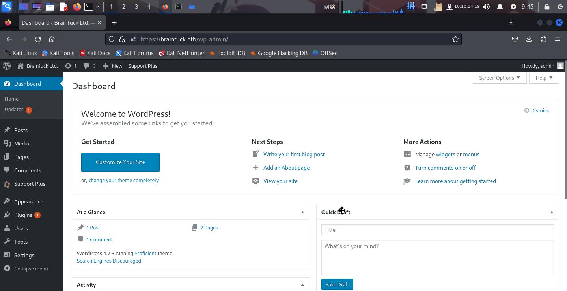
Task: Open the Exploit-DB bookmark
Action: pyautogui.click(x=228, y=53)
